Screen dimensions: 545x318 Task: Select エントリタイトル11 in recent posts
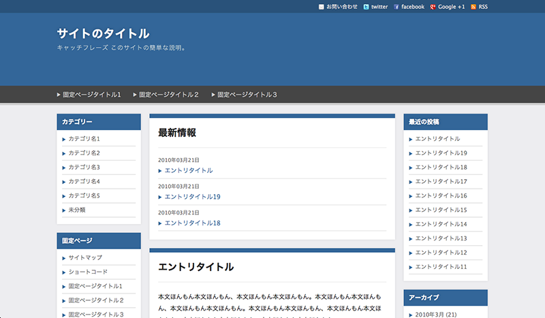tap(441, 267)
